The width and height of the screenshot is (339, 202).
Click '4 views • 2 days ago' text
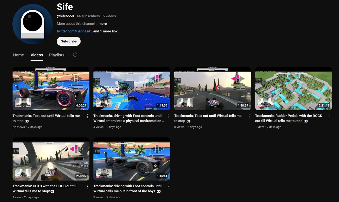(x=107, y=127)
